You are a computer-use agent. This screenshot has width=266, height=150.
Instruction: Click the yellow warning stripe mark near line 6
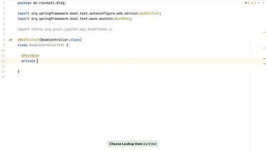[x=264, y=32]
